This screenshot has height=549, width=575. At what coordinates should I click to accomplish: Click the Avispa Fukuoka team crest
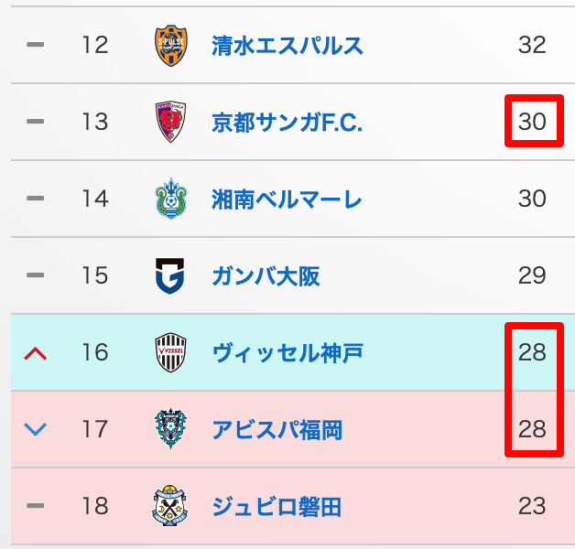click(171, 429)
